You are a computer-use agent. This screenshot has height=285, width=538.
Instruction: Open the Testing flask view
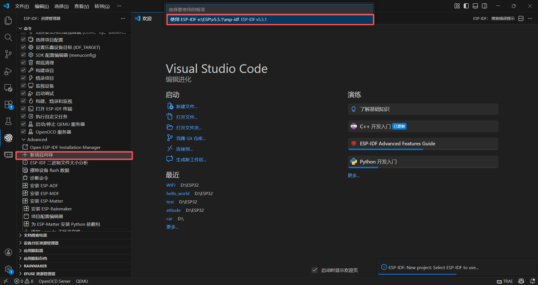click(8, 121)
